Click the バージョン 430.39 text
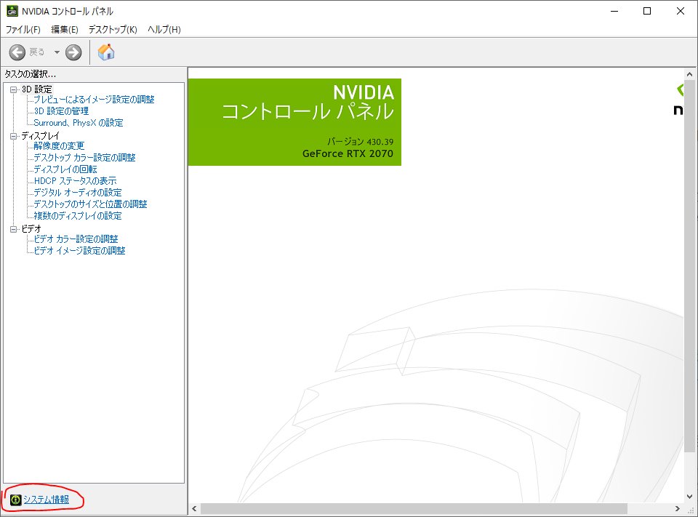The image size is (698, 517). (x=360, y=142)
